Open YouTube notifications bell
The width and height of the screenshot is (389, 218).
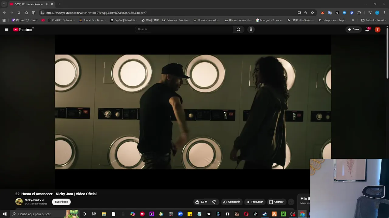pos(367,29)
